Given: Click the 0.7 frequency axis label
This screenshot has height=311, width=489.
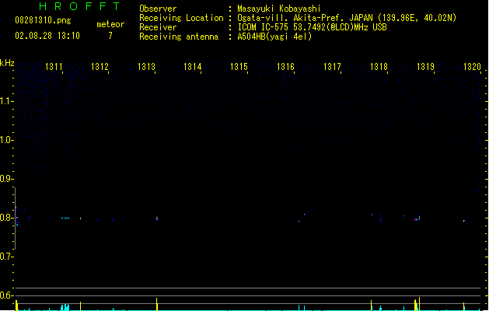Looking at the screenshot, I should [x=6, y=257].
